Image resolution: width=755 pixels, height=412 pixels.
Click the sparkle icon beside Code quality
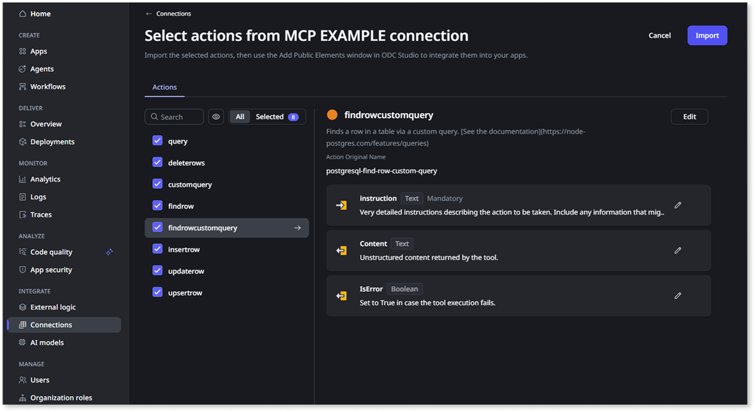[109, 252]
